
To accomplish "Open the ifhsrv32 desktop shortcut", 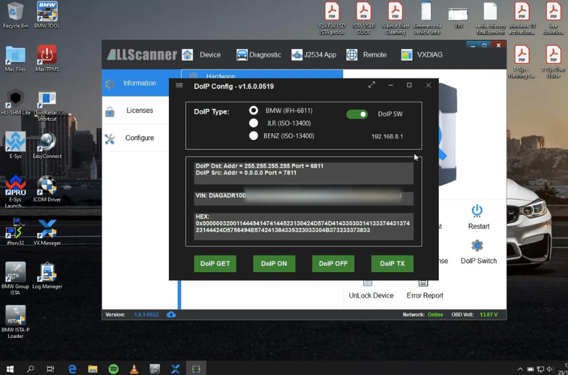I will pos(15,232).
